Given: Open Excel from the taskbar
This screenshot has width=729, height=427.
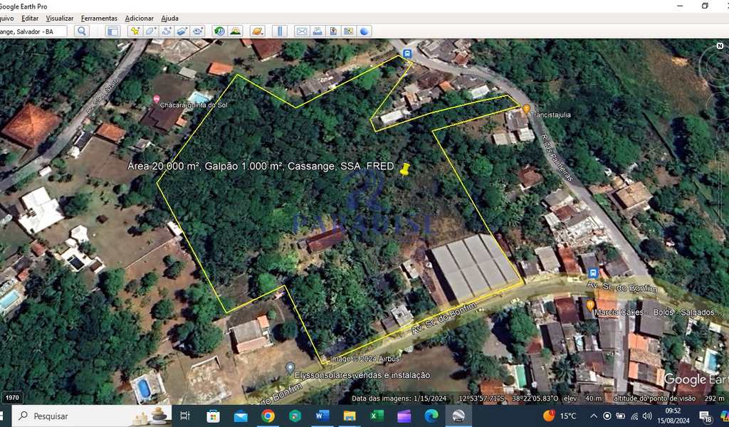Looking at the screenshot, I should tap(377, 416).
